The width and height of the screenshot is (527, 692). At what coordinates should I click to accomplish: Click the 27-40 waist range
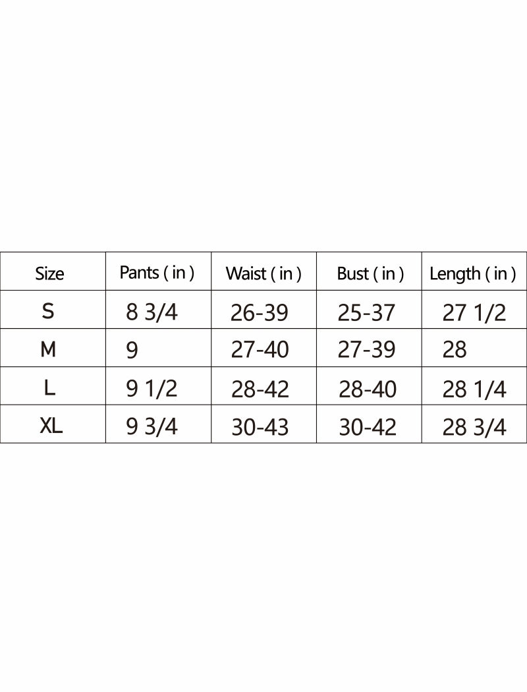[x=260, y=350]
